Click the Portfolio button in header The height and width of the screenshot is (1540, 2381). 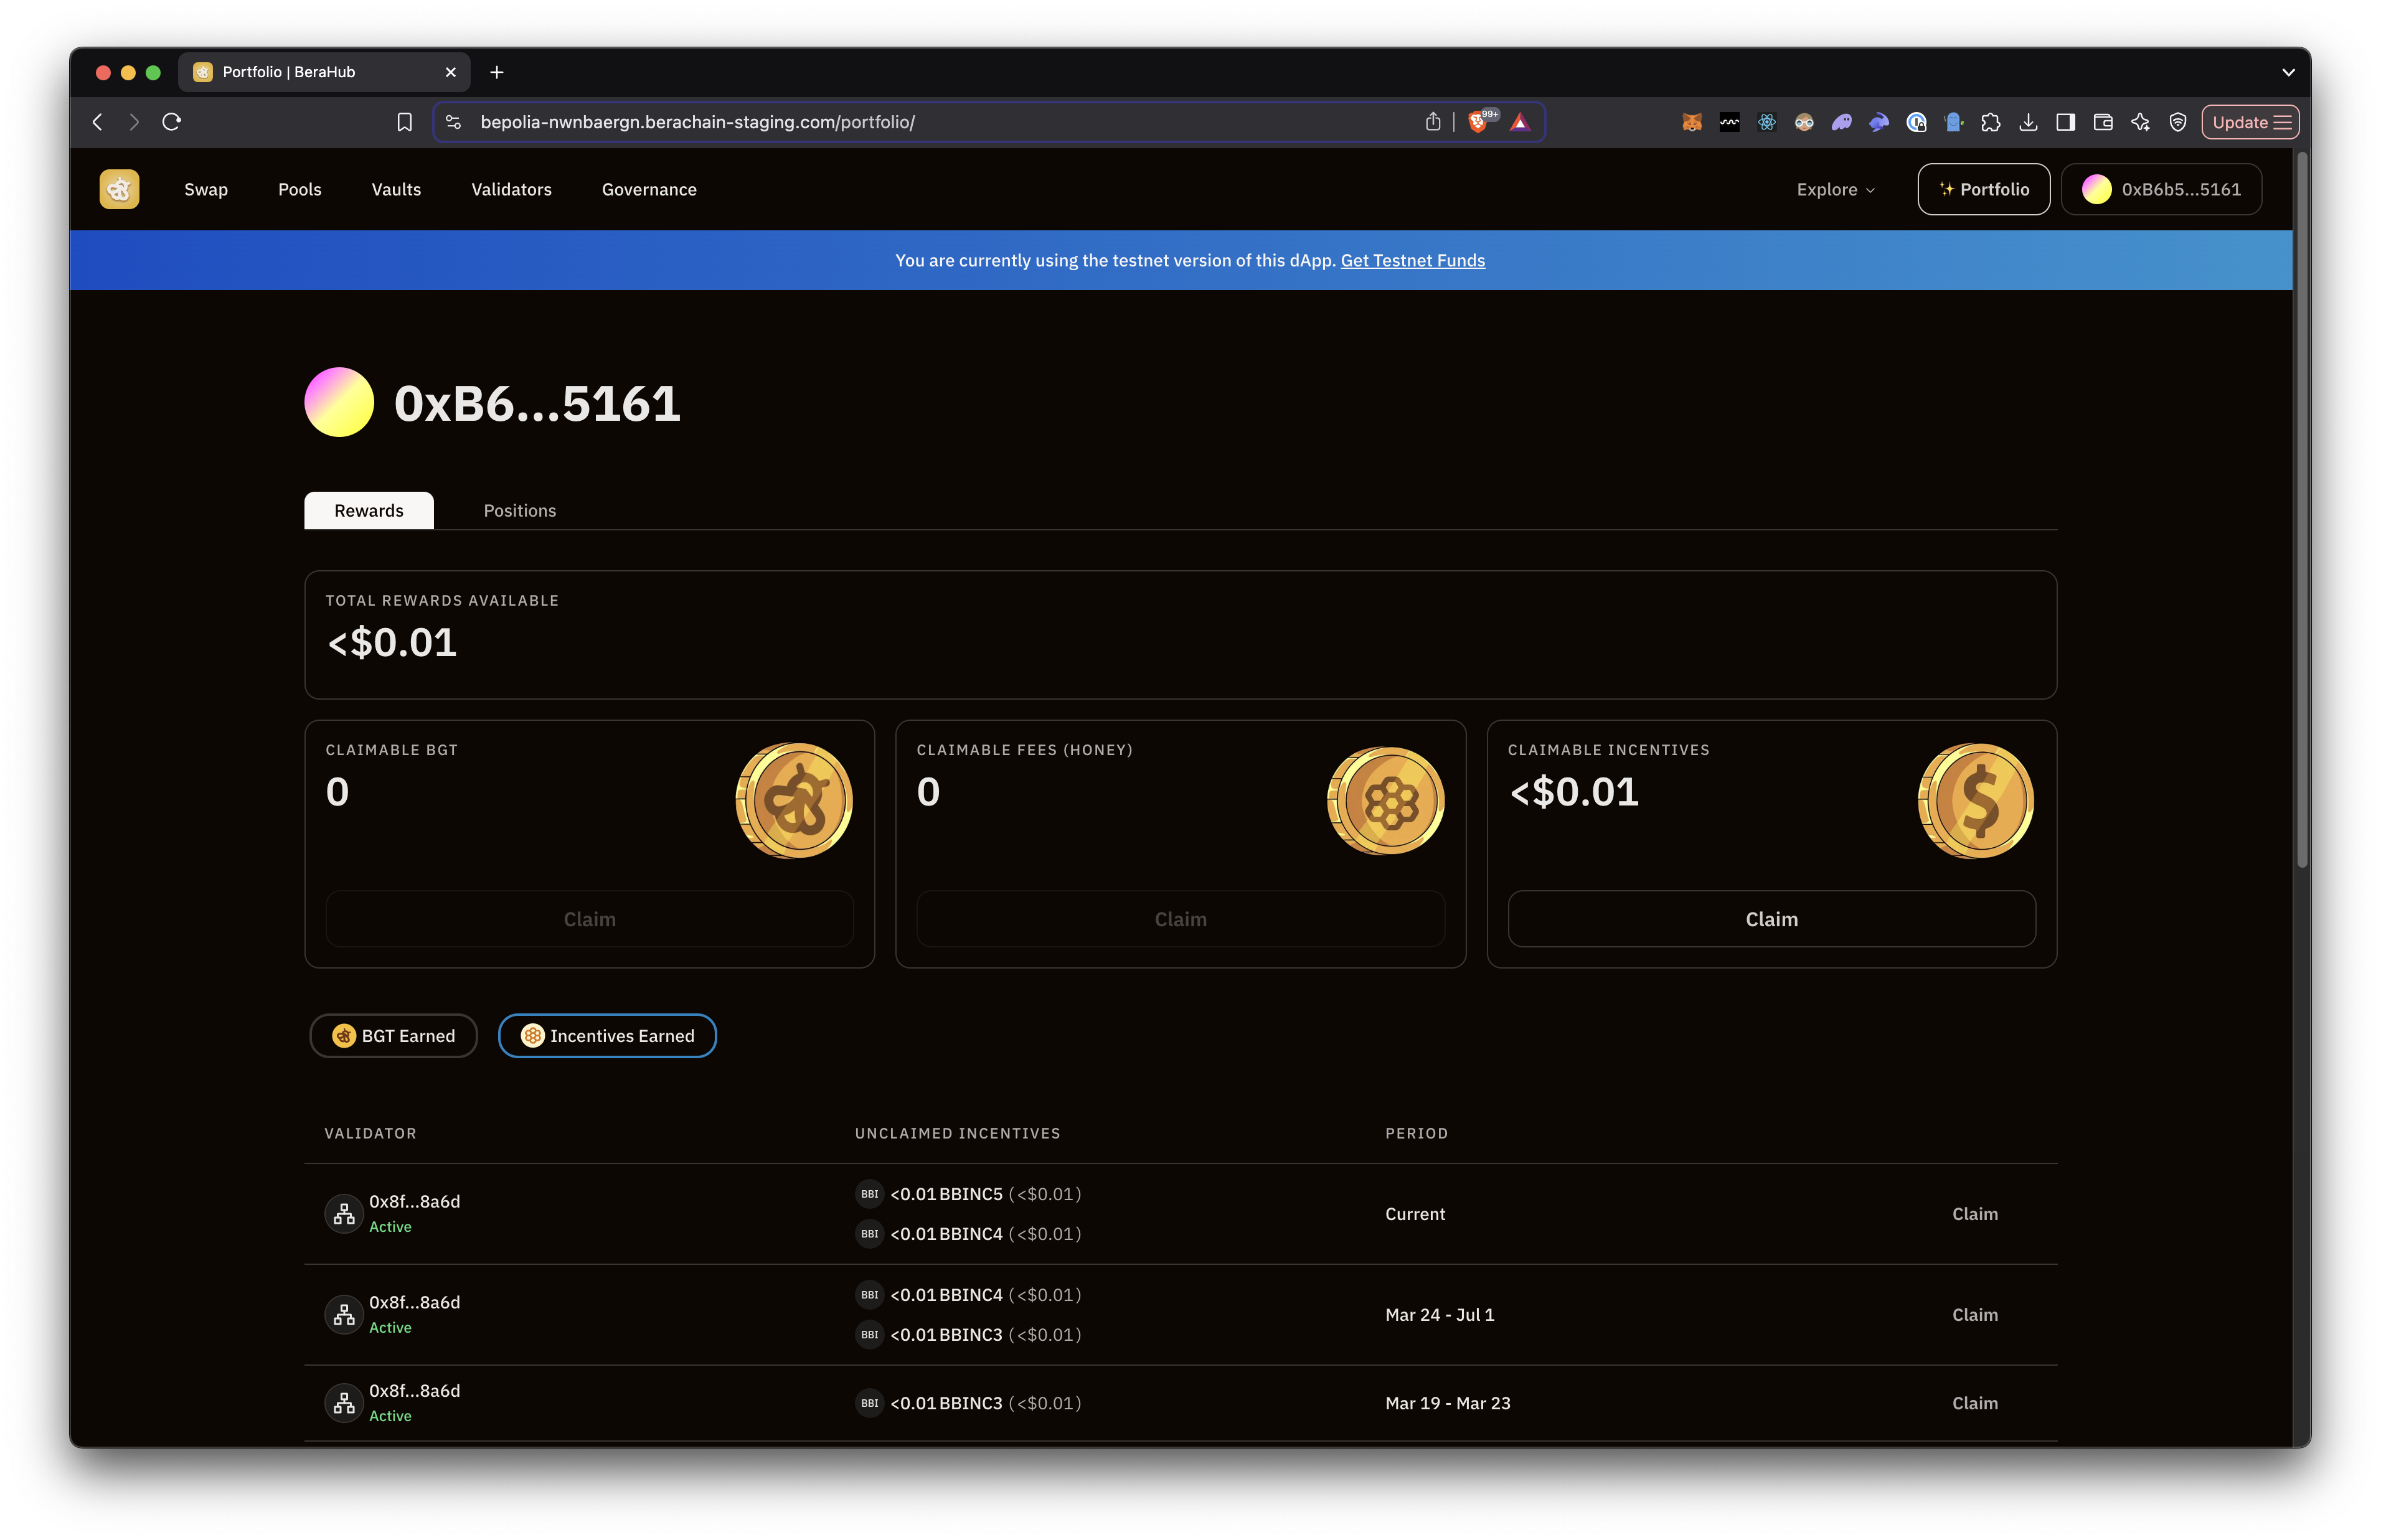1983,189
